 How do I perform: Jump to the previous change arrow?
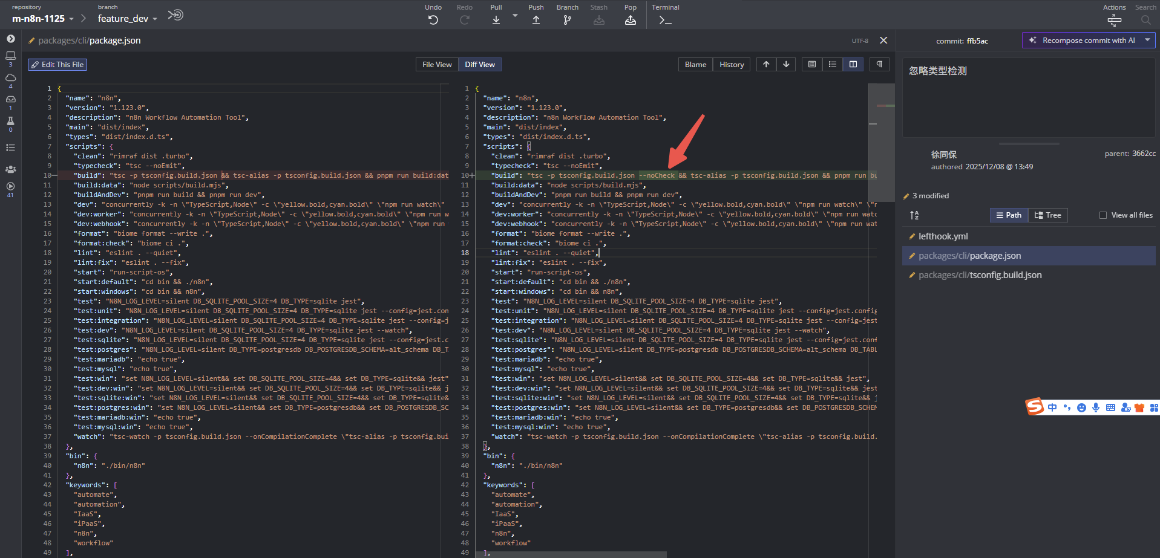coord(766,65)
